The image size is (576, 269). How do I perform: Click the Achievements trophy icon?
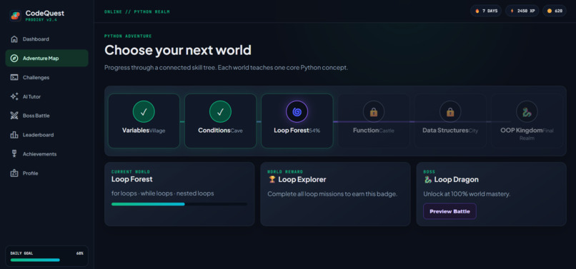(x=14, y=154)
